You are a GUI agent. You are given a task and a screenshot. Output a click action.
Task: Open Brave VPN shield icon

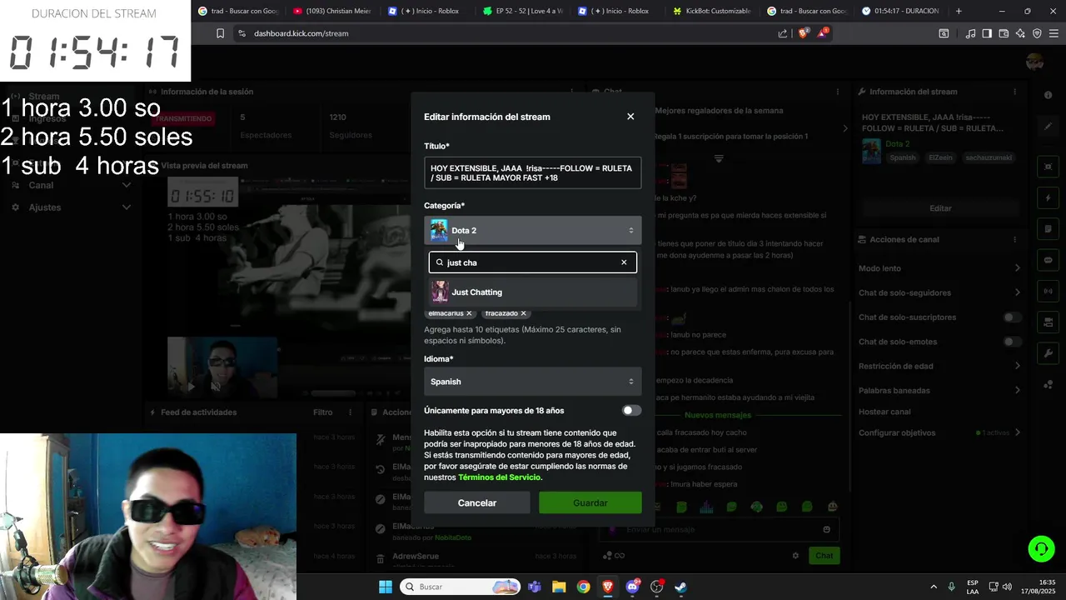[1037, 33]
